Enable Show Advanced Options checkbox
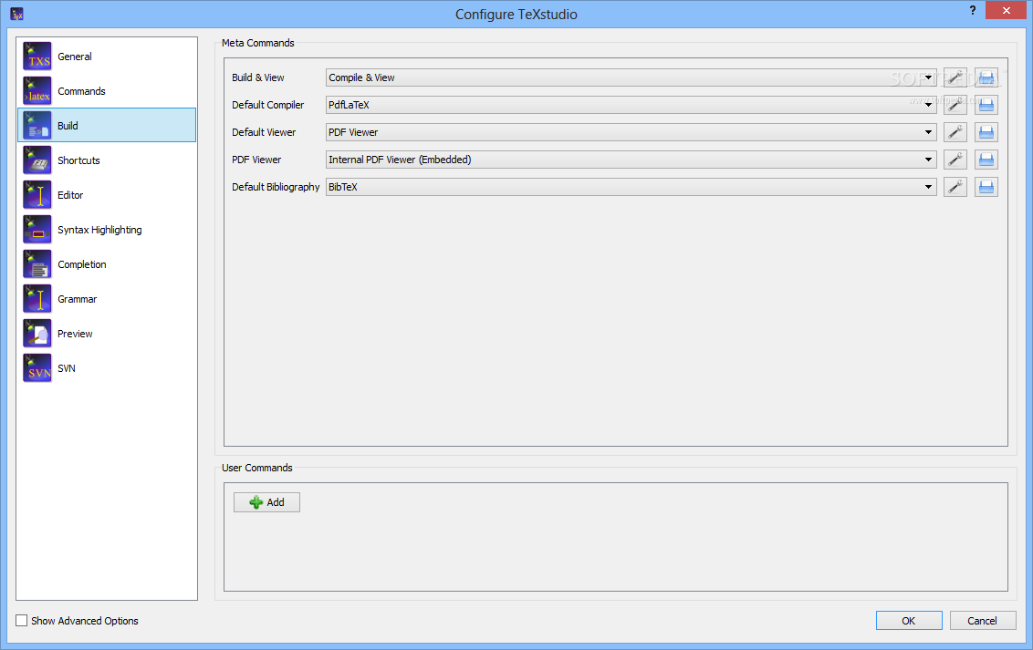1033x650 pixels. point(22,621)
